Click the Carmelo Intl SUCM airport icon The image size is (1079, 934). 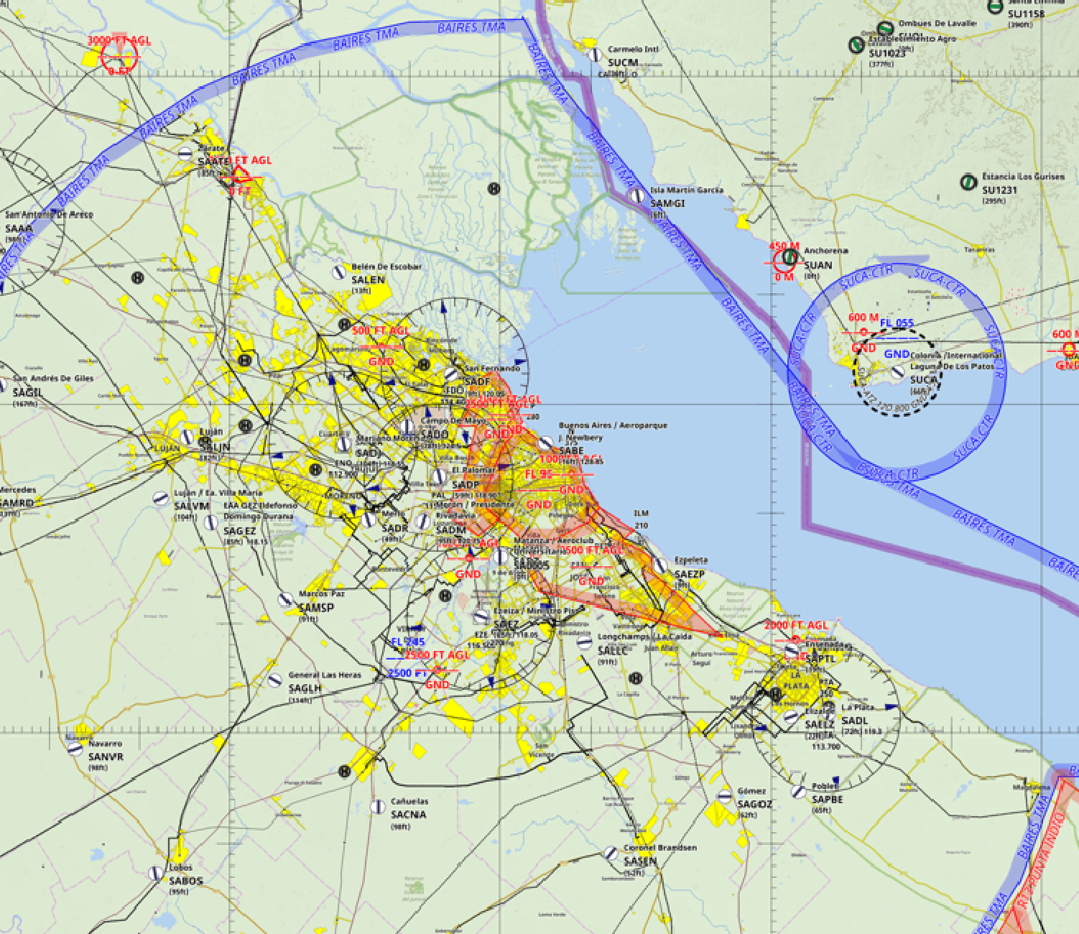594,55
